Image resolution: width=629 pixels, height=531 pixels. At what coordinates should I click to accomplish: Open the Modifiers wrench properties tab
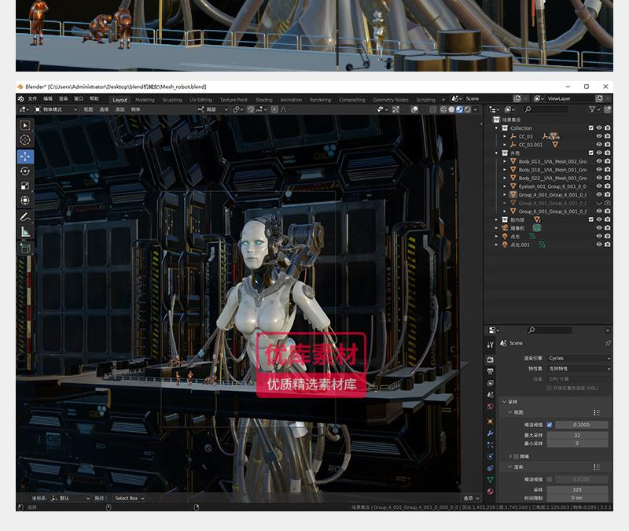(x=491, y=433)
